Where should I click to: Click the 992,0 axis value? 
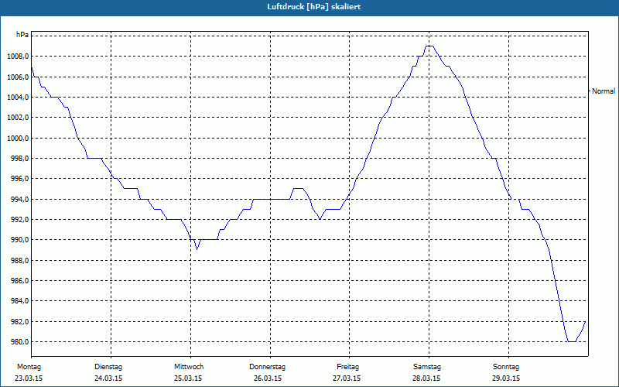point(20,220)
